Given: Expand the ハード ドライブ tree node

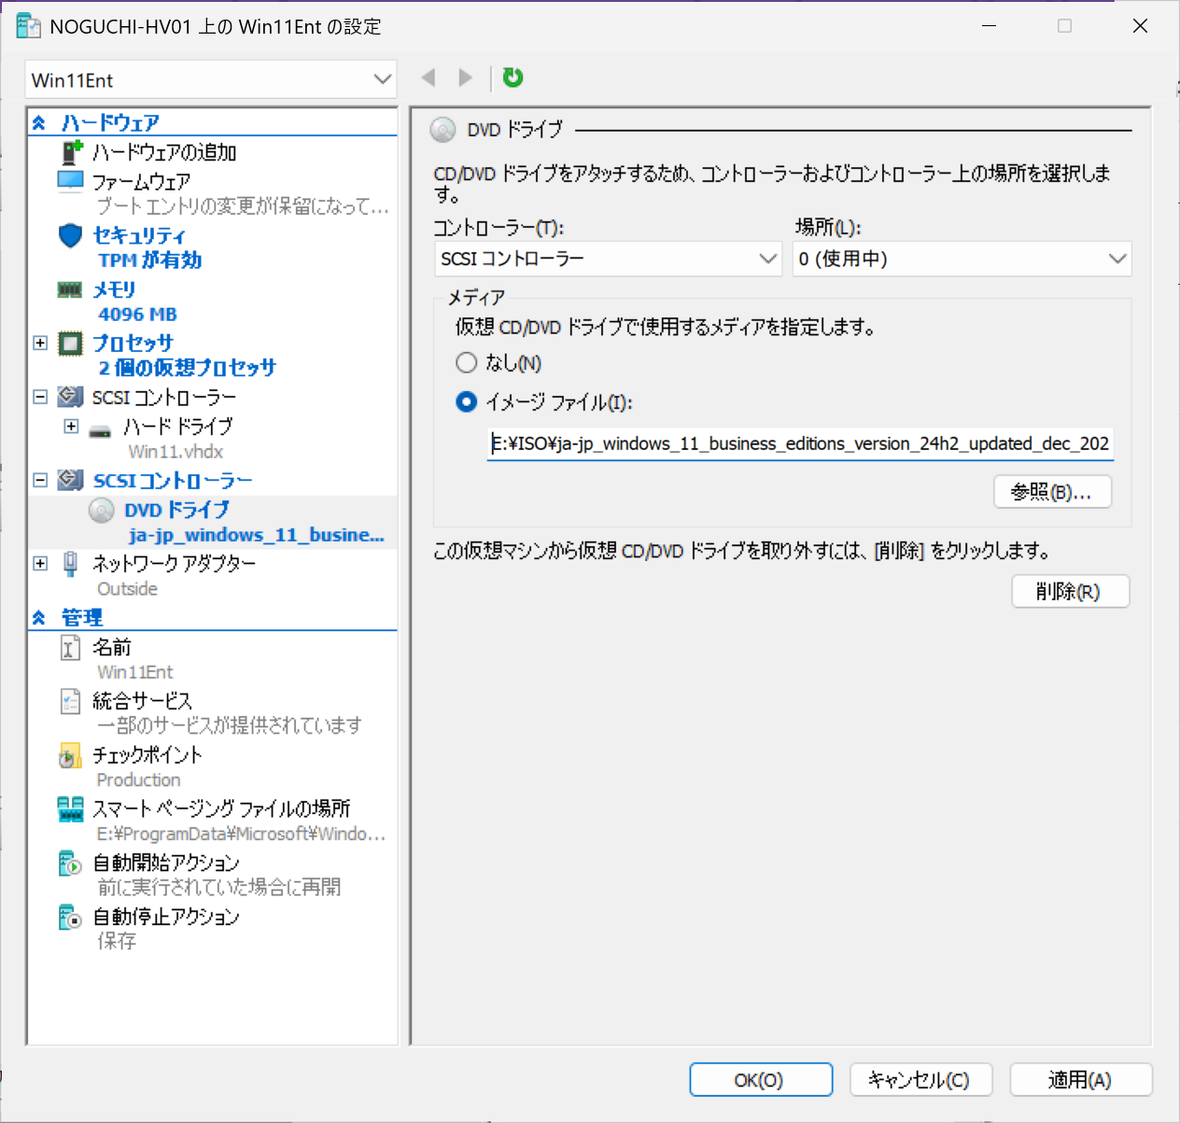Looking at the screenshot, I should [71, 426].
